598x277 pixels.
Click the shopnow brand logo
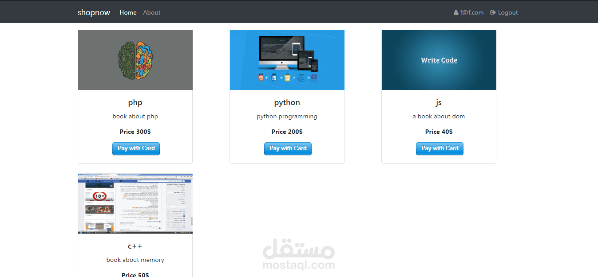[x=94, y=12]
